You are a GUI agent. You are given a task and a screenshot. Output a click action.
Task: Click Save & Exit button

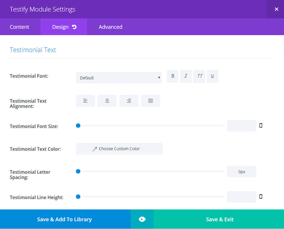click(x=219, y=219)
